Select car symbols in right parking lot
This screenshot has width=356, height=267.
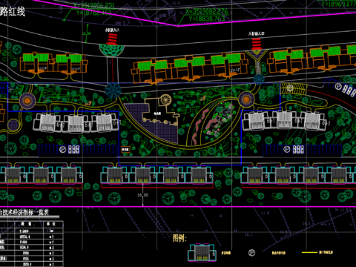(298, 149)
